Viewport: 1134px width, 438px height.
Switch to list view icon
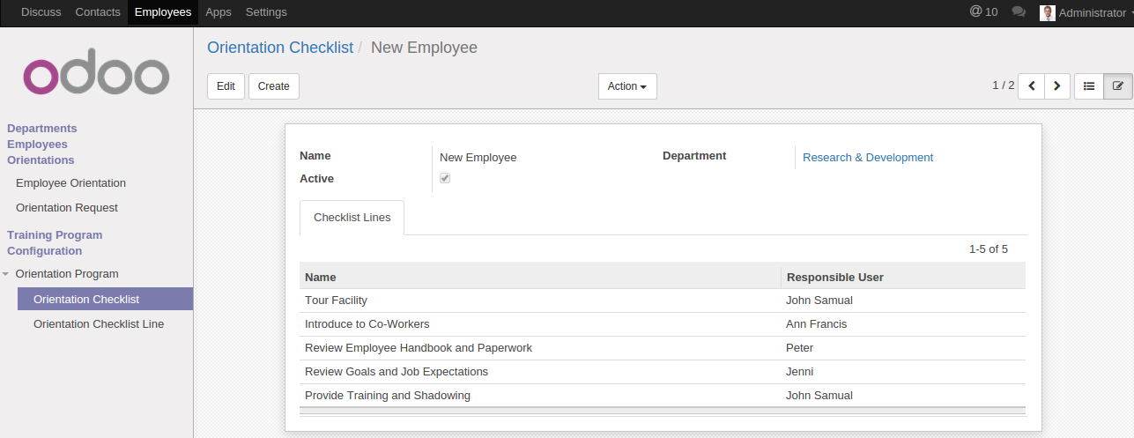point(1089,86)
